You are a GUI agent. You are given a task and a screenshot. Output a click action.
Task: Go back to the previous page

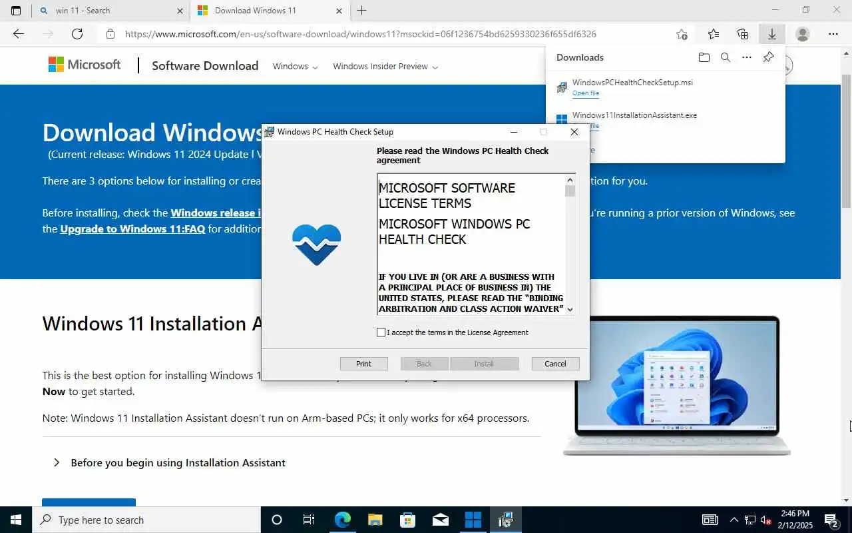point(19,34)
